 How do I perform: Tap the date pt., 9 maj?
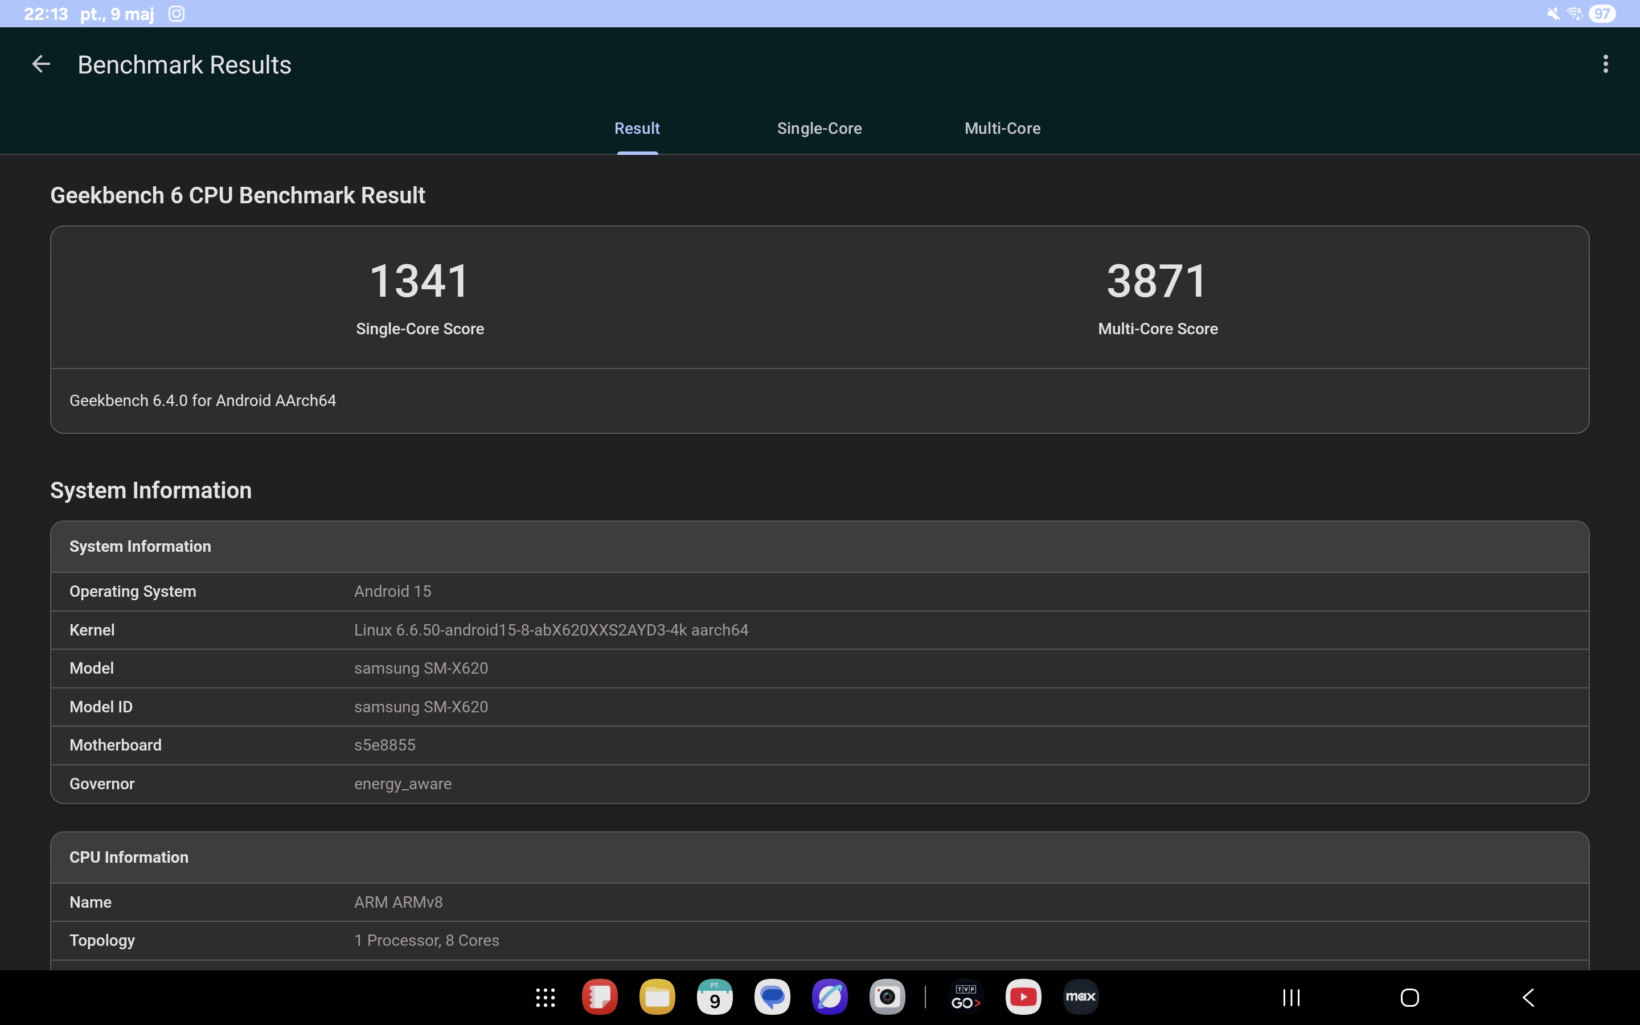117,14
